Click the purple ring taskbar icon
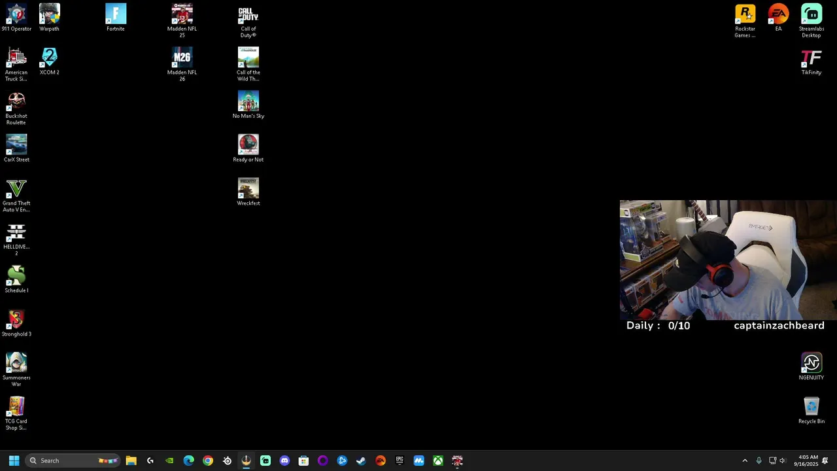The height and width of the screenshot is (471, 837). click(323, 461)
